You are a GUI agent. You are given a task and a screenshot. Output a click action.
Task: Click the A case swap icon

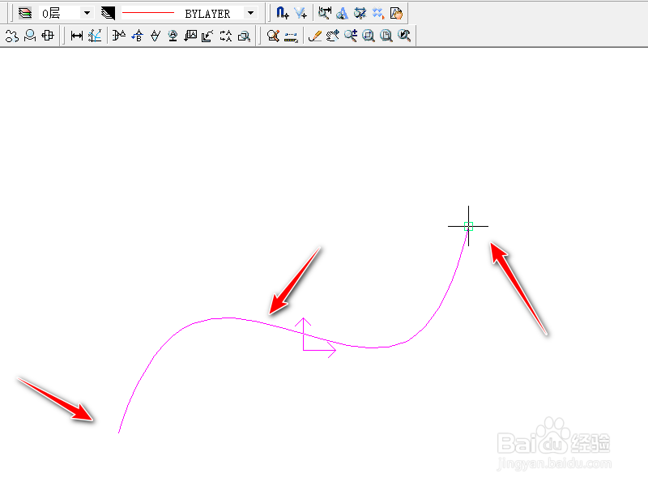pyautogui.click(x=226, y=36)
